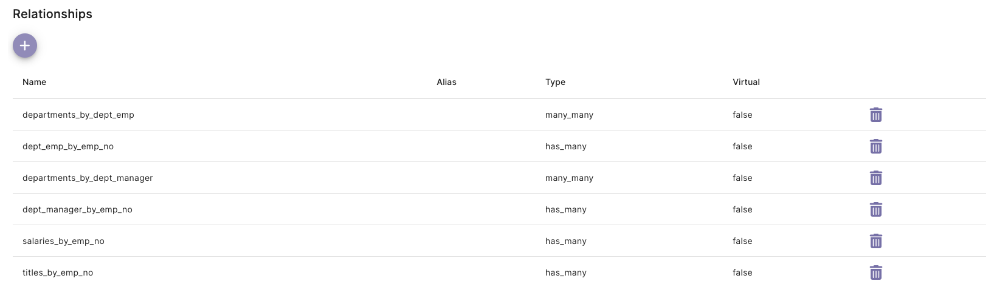Click the has_many type for salaries_by_emp_no
994x298 pixels.
click(x=565, y=241)
